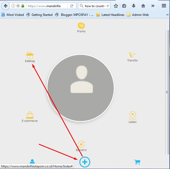Open the downloads arrow icon
The height and width of the screenshot is (169, 170).
tap(134, 6)
